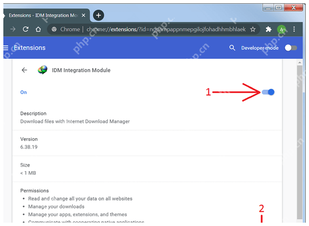Click the Permissions heading
The height and width of the screenshot is (226, 309).
35,191
